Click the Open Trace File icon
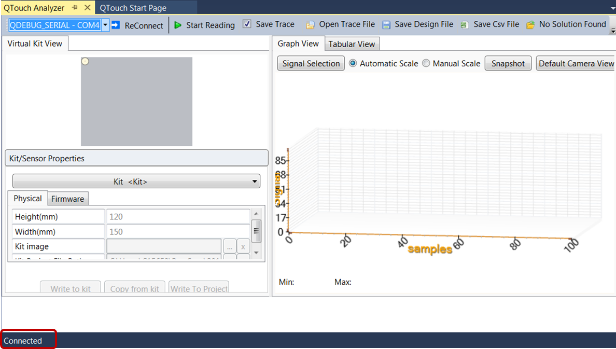This screenshot has height=349, width=616. [x=310, y=25]
